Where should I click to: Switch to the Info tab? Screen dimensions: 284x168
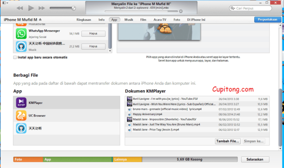(x=102, y=20)
